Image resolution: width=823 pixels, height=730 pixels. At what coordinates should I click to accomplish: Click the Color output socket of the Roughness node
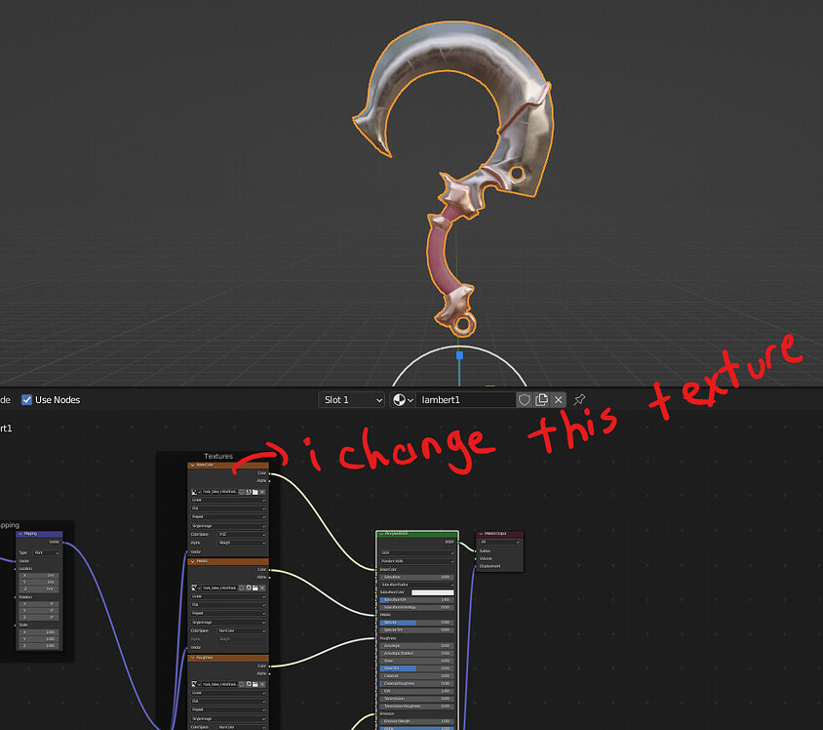pos(269,666)
